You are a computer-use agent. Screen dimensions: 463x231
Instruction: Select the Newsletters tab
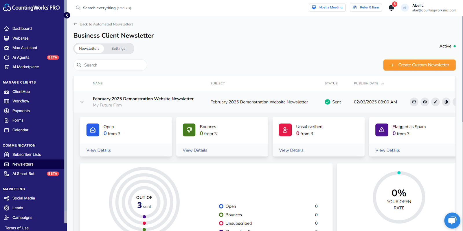(x=89, y=49)
